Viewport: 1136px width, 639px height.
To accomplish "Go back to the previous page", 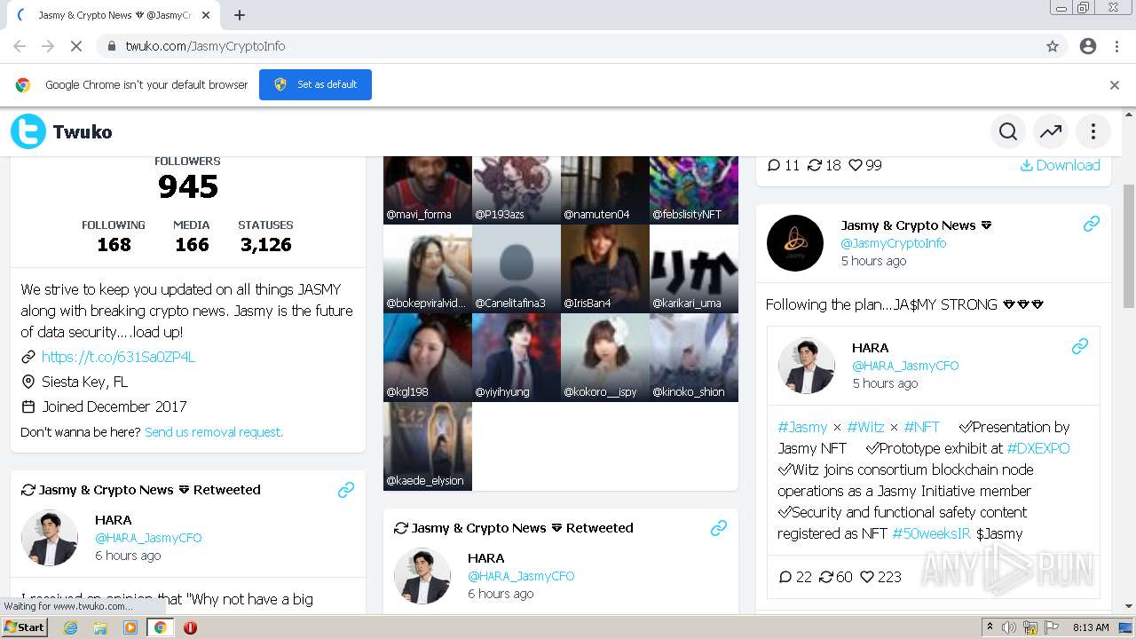I will pyautogui.click(x=20, y=46).
